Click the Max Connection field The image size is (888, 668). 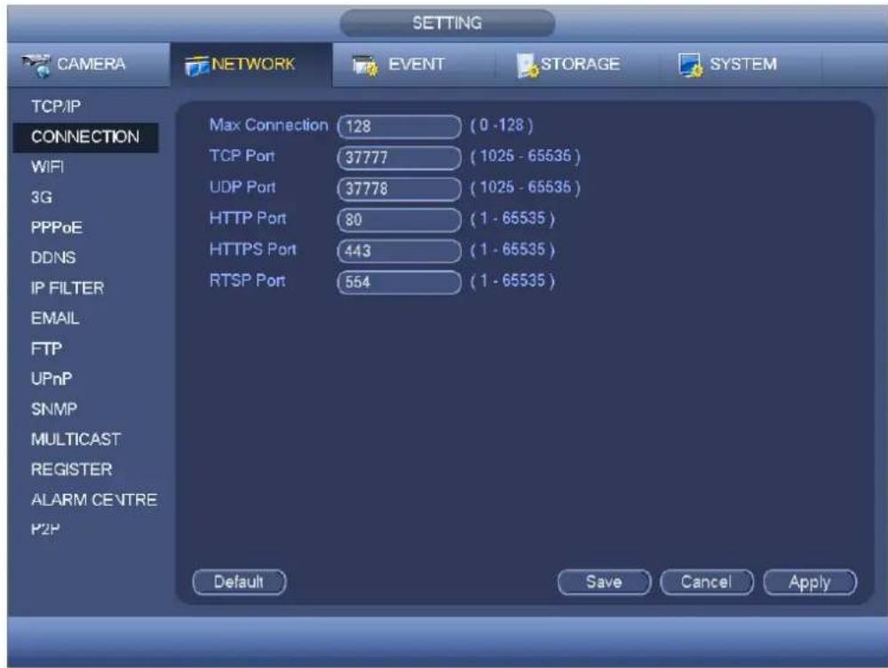(400, 126)
